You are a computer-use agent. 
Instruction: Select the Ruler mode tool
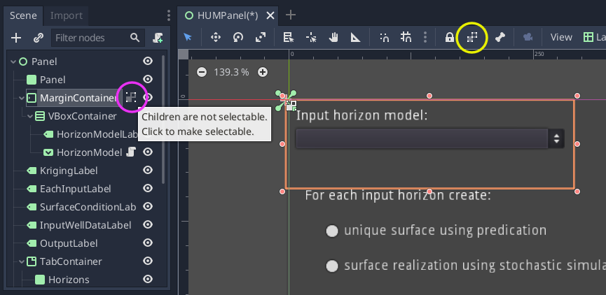pos(356,38)
